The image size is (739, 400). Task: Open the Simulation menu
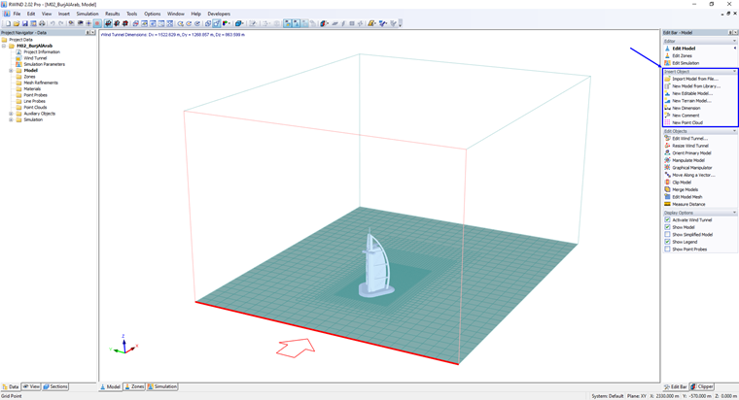click(x=88, y=14)
